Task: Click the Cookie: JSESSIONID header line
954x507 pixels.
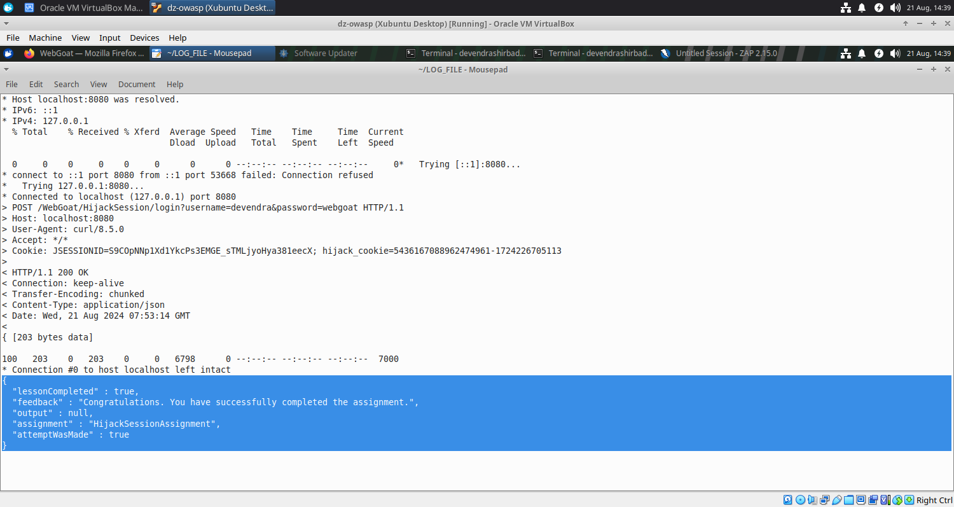Action: click(x=282, y=251)
